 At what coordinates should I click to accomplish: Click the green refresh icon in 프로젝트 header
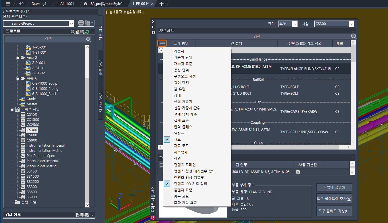tap(87, 32)
